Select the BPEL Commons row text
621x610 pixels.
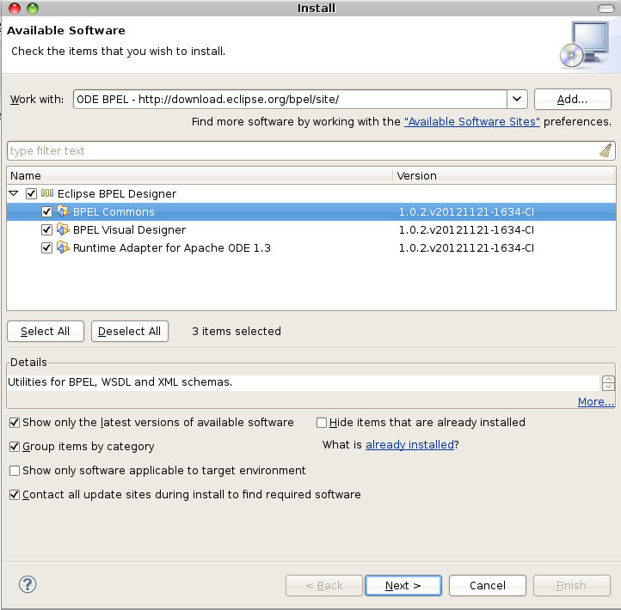114,211
